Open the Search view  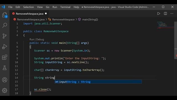pos(5,25)
